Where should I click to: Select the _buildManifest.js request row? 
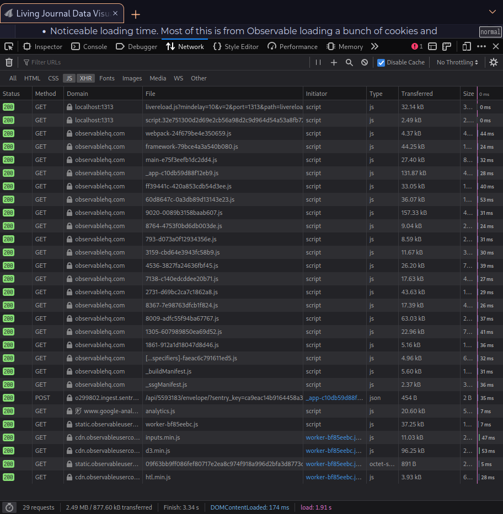251,371
